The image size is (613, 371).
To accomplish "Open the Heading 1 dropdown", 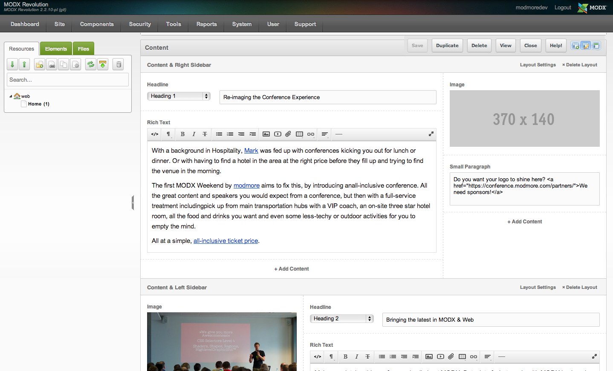I will tap(179, 96).
